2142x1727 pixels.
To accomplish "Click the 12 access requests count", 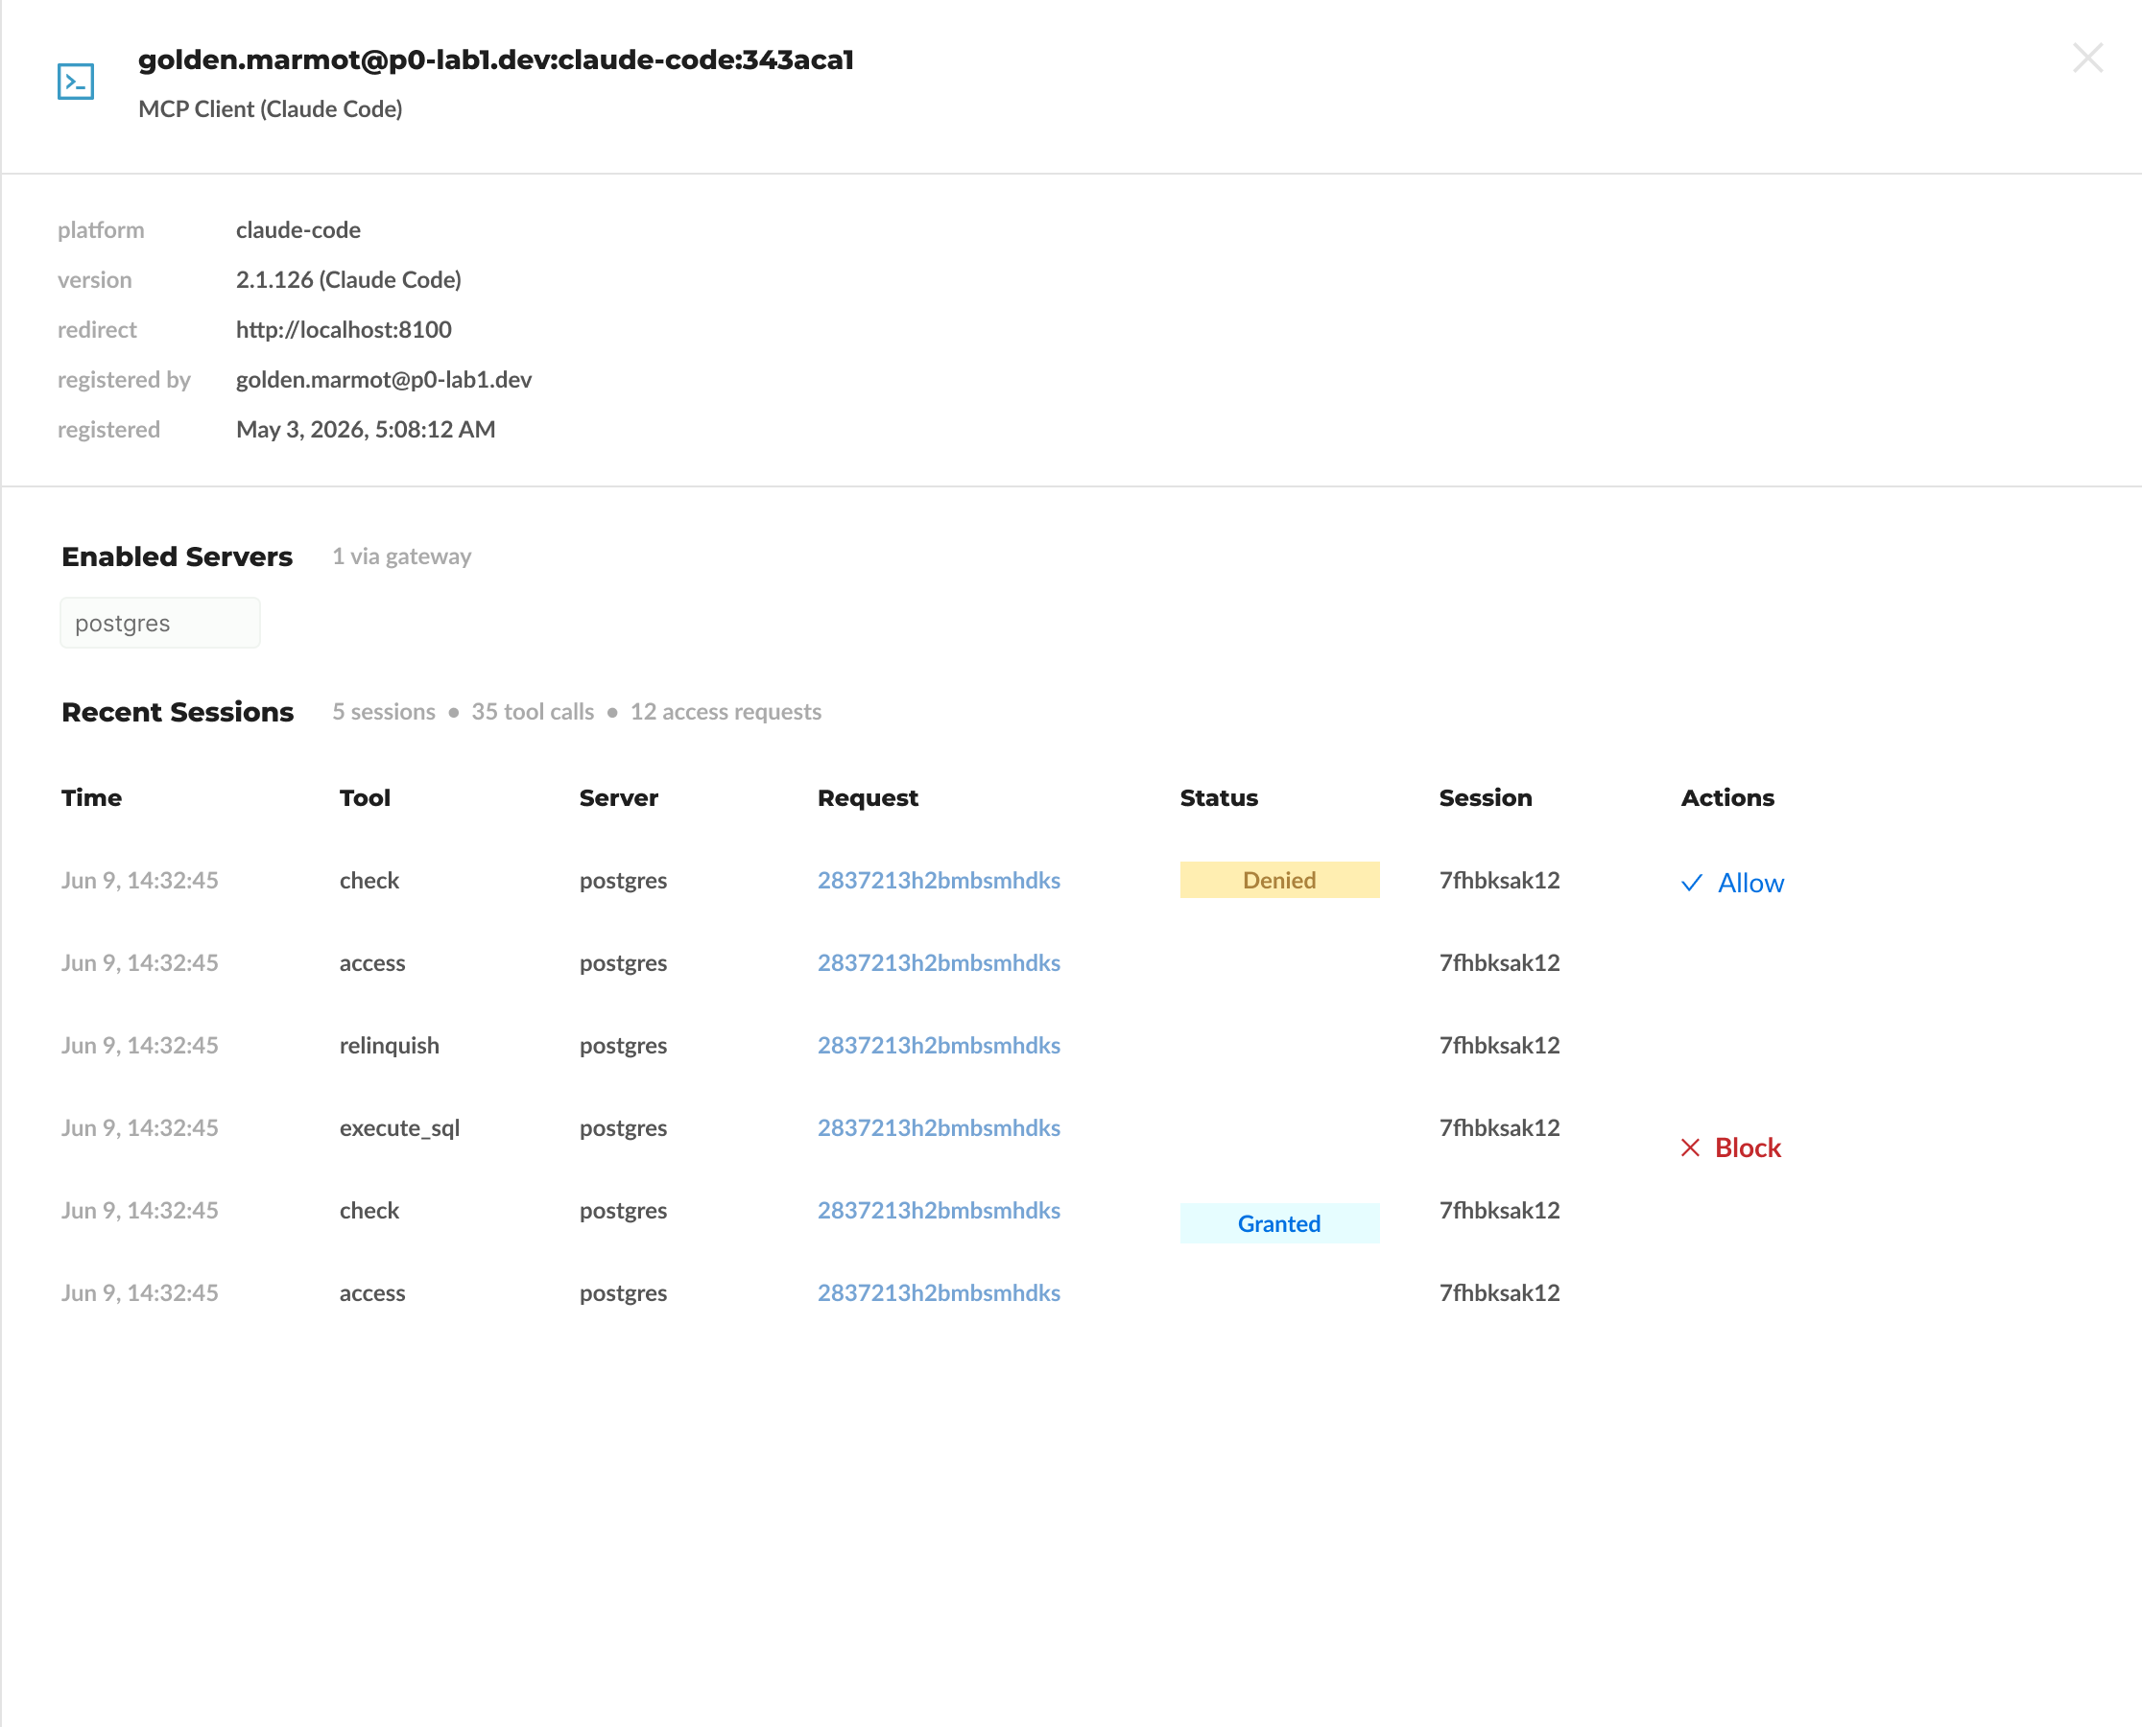I will (x=726, y=712).
